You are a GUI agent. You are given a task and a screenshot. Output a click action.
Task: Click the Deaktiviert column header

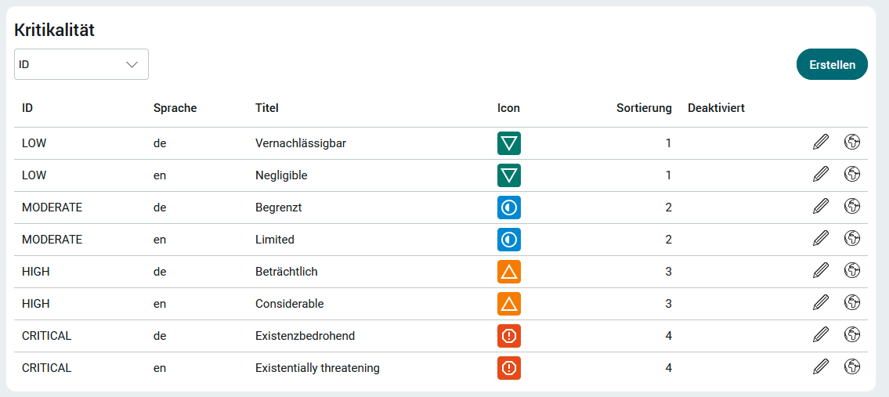pos(716,108)
